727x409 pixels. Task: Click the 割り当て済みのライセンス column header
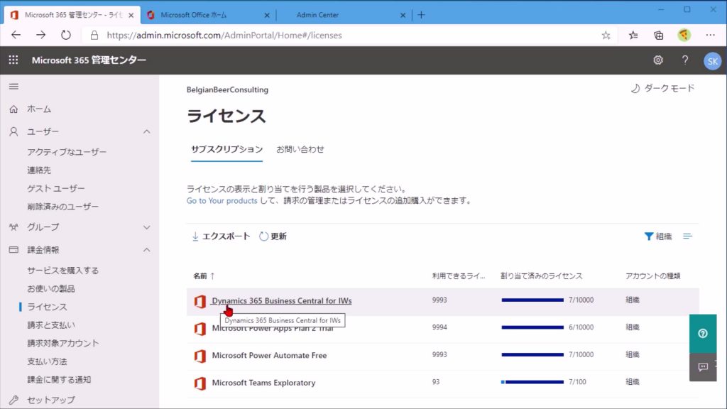point(541,276)
